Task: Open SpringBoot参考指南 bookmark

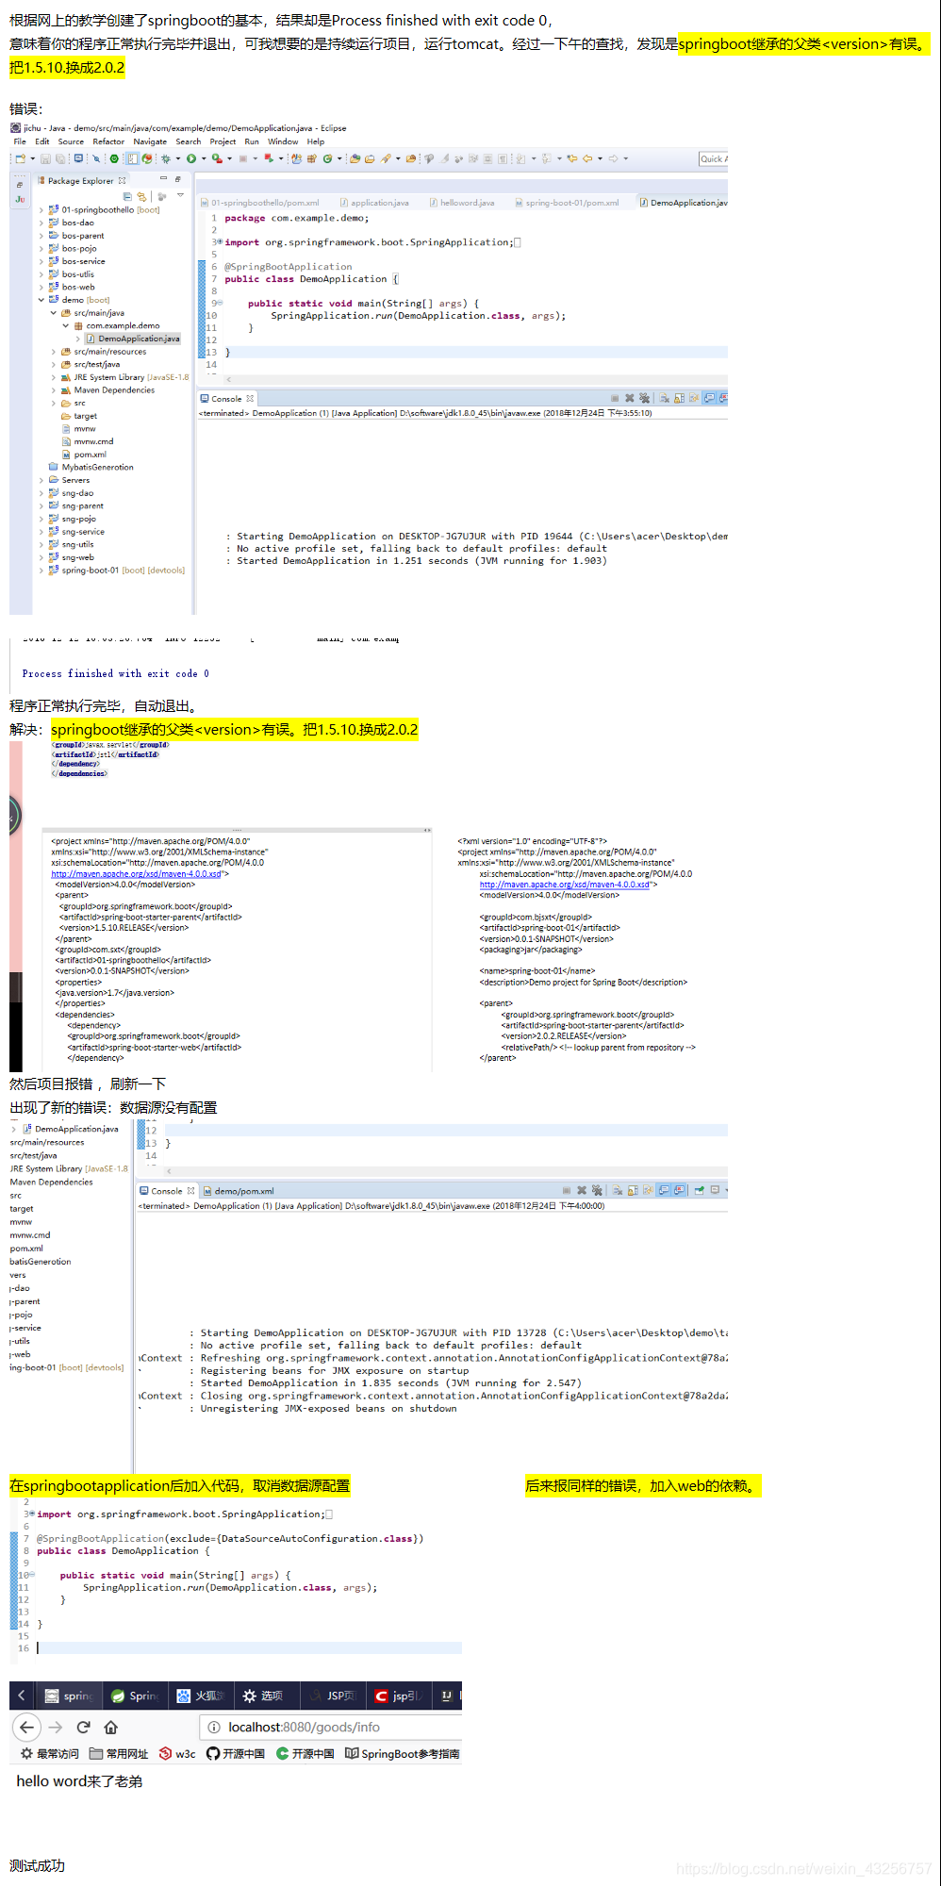Action: coord(403,1754)
